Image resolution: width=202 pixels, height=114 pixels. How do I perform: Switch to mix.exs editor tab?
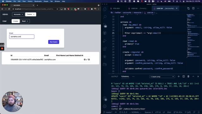[116, 8]
